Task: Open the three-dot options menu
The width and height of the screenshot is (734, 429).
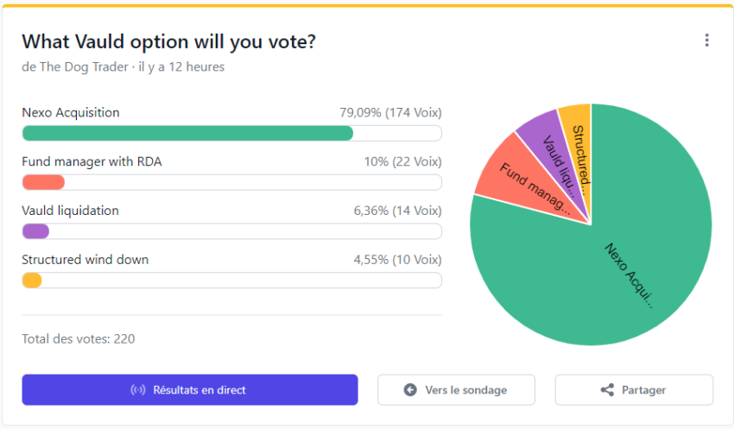Action: [707, 41]
